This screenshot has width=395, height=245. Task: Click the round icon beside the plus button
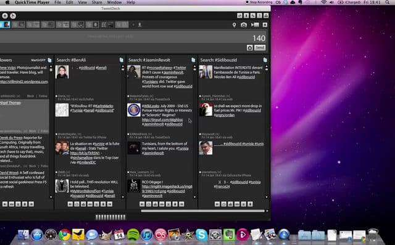(x=13, y=16)
